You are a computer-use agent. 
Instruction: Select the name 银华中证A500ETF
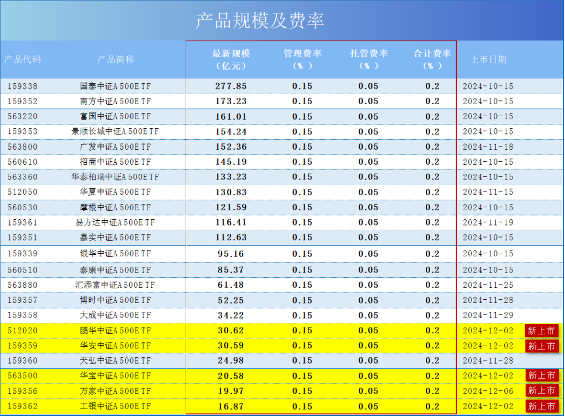pos(116,254)
